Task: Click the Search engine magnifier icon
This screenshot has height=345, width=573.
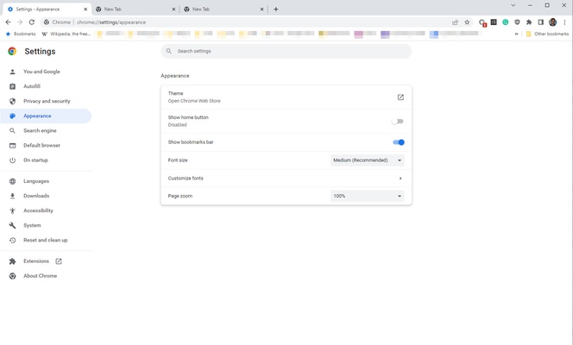Action: point(12,131)
